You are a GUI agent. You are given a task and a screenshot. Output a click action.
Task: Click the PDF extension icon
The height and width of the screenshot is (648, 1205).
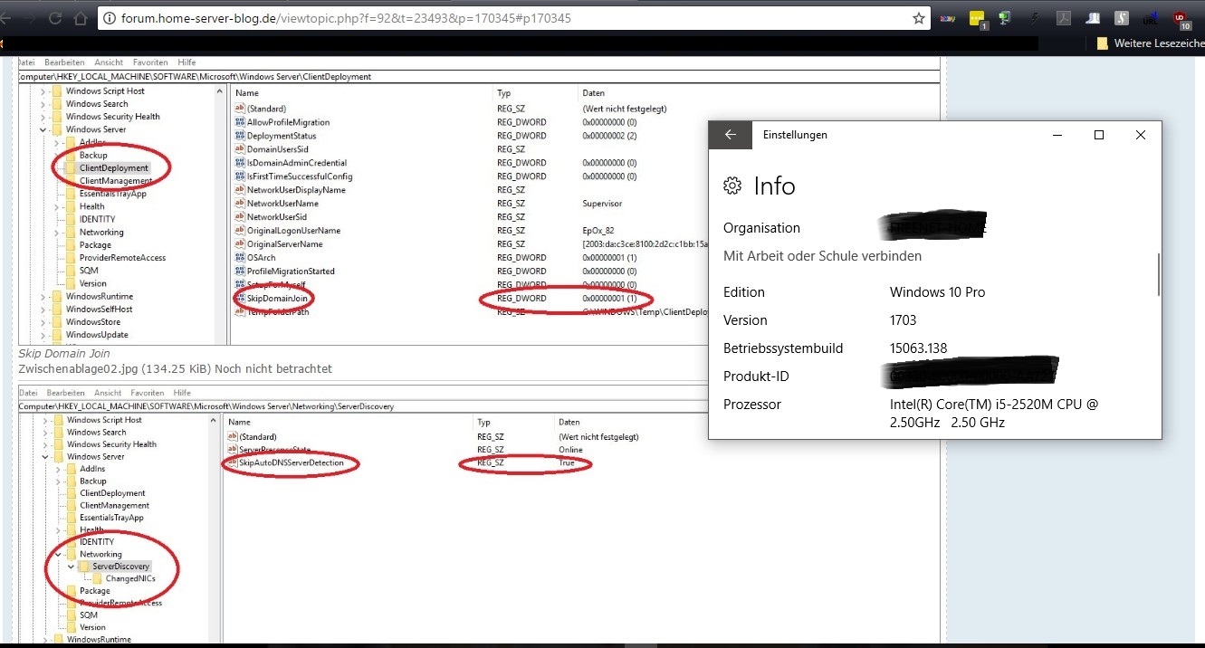click(x=1066, y=18)
